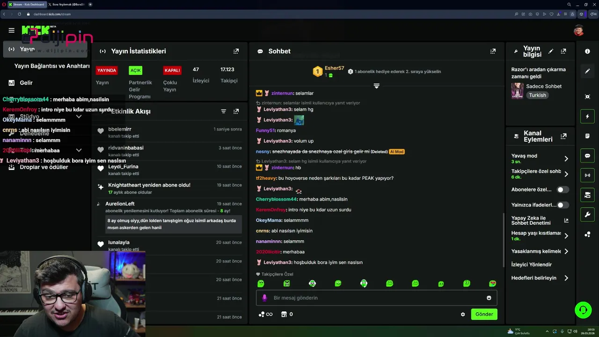Click the info icon in right sidebar
This screenshot has height=337, width=599.
pyautogui.click(x=587, y=51)
